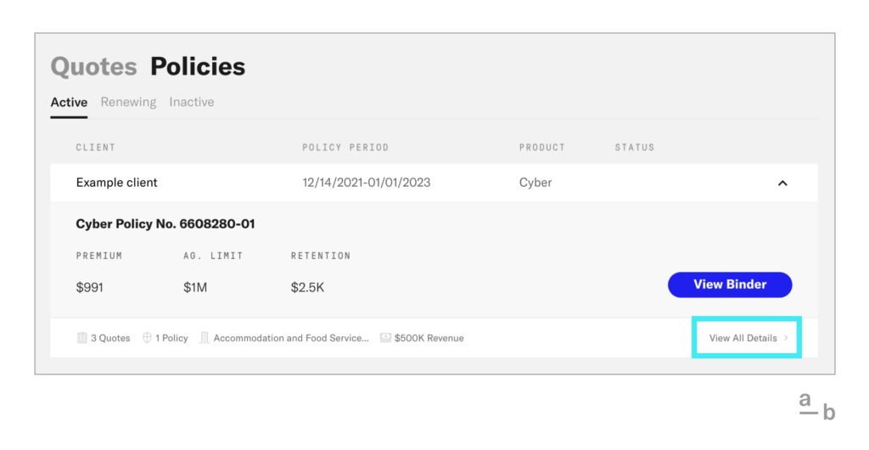Screen dimensions: 869x450
Task: Open the View All Details link
Action: [743, 338]
